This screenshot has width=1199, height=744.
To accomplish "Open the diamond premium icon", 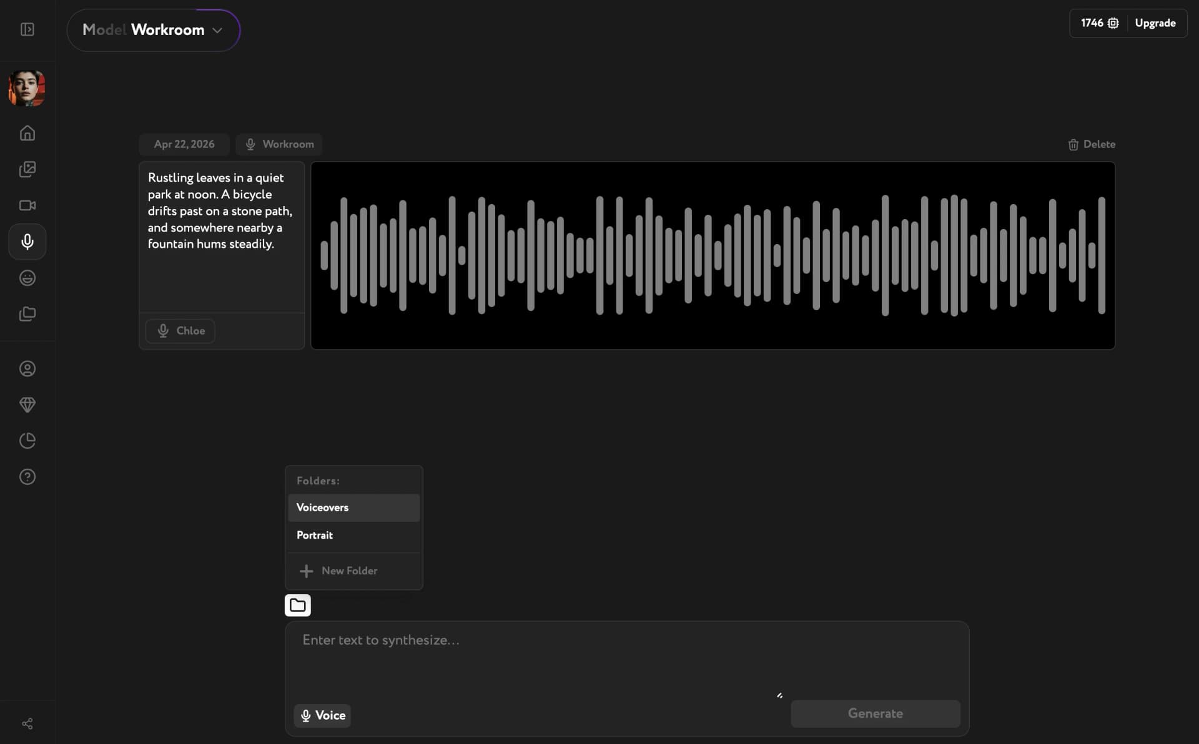I will point(27,404).
